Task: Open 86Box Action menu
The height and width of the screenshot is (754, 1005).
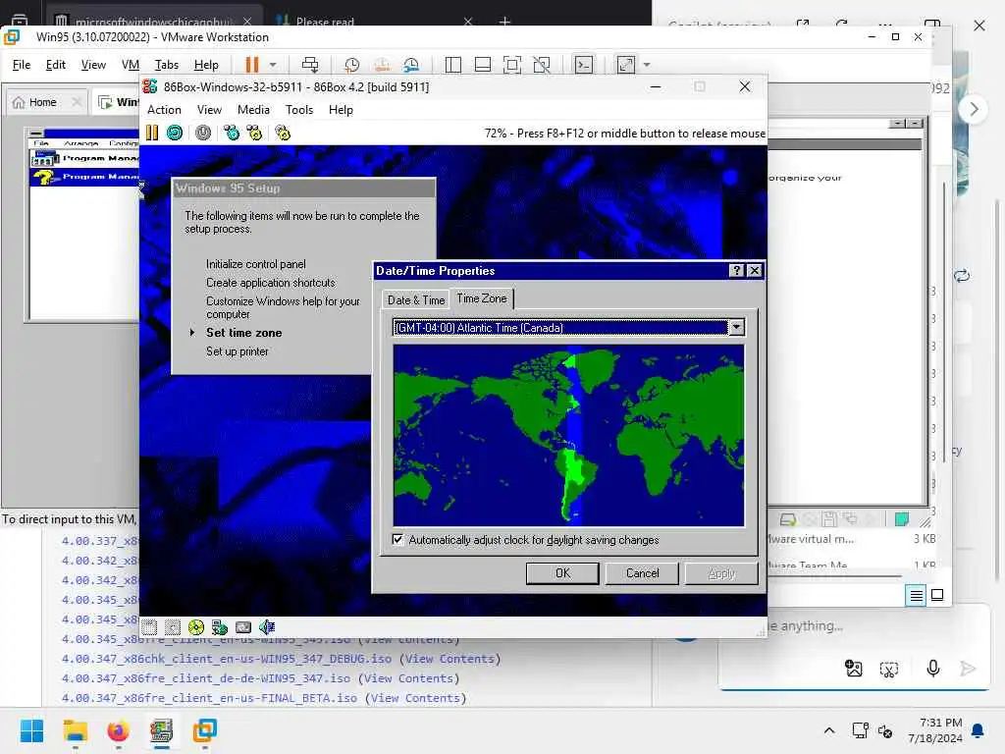Action: [x=164, y=110]
